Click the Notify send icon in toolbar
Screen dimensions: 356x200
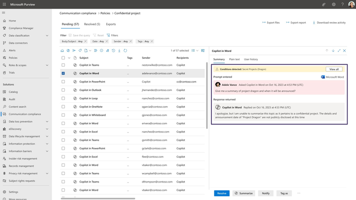[x=74, y=51]
